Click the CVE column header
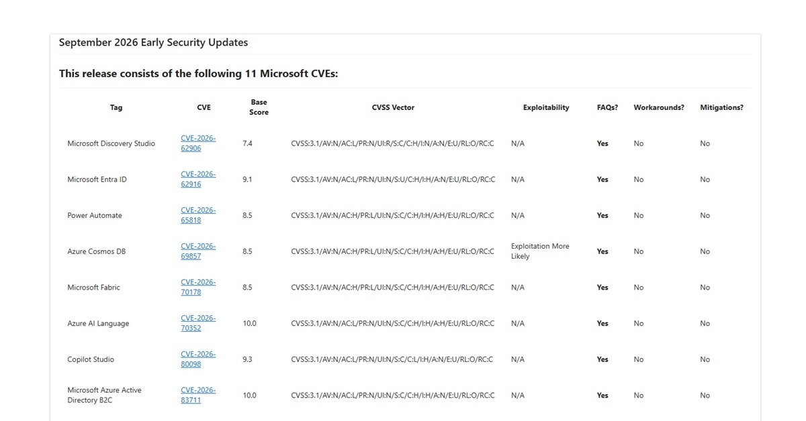Viewport: 806px width, 421px height. (x=204, y=107)
